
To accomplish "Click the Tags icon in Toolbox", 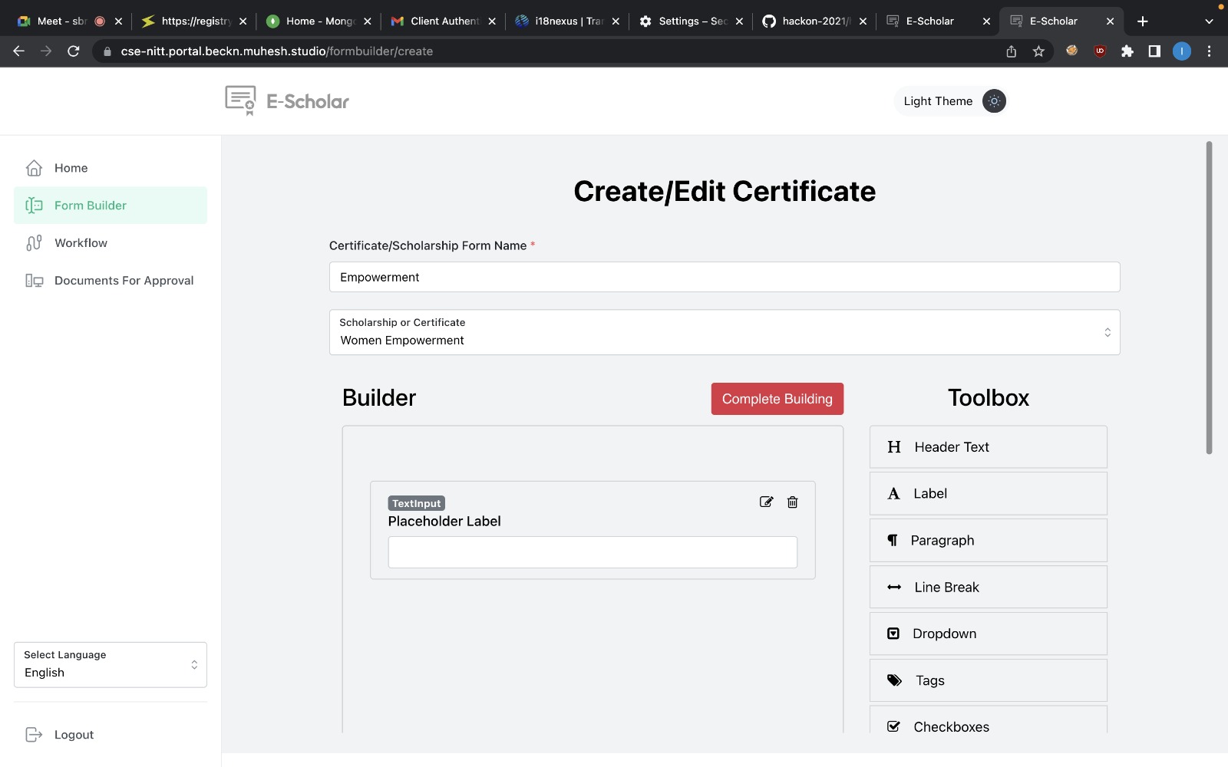I will tap(895, 680).
